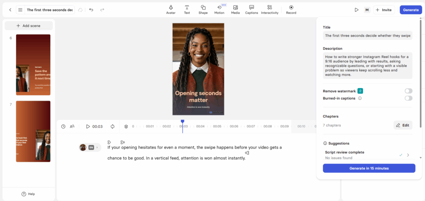This screenshot has width=425, height=201.
Task: Select scene 6 thumbnail
Action: point(33,65)
